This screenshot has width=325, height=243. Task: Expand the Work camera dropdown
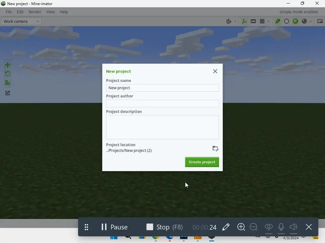coord(21,21)
